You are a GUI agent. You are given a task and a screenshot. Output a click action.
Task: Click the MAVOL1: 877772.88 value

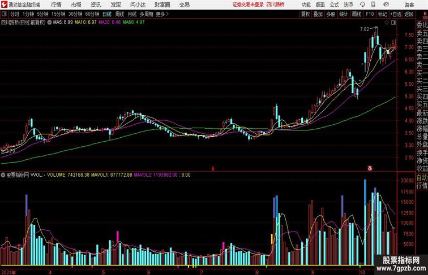[x=112, y=175]
